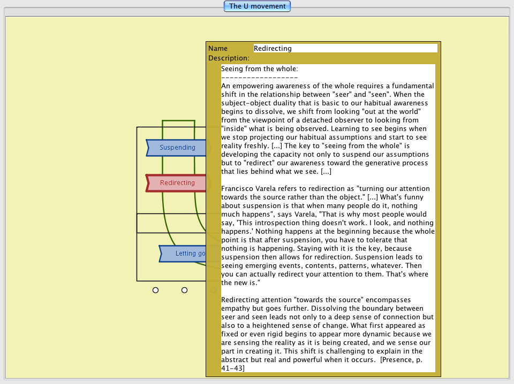Click the green U curve top loop
This screenshot has height=384, width=514.
pyautogui.click(x=178, y=121)
